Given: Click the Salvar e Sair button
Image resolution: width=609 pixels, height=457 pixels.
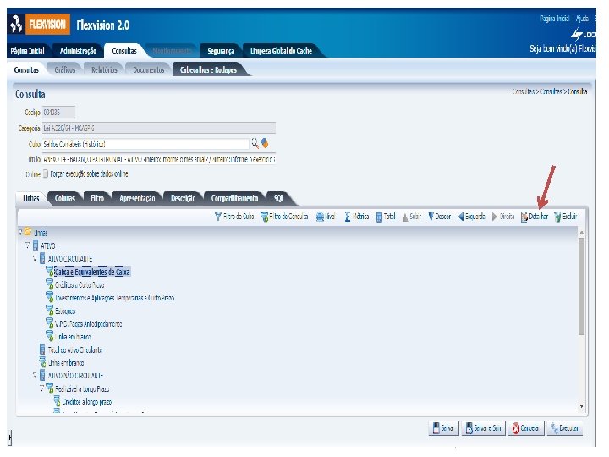Looking at the screenshot, I should (x=484, y=428).
